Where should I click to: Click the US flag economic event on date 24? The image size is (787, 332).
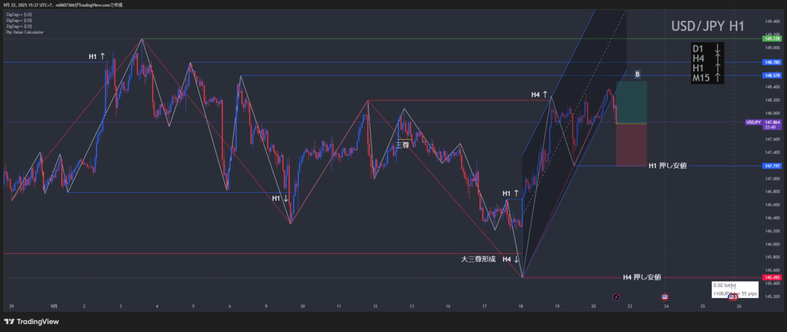pos(664,297)
